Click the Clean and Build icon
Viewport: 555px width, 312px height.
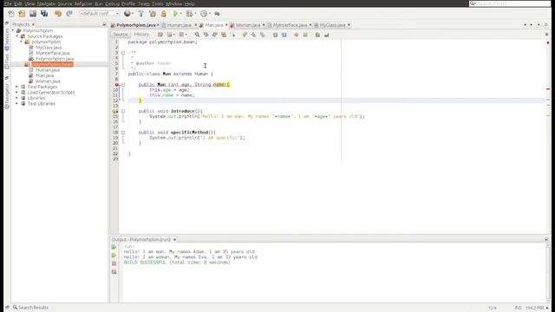point(153,14)
